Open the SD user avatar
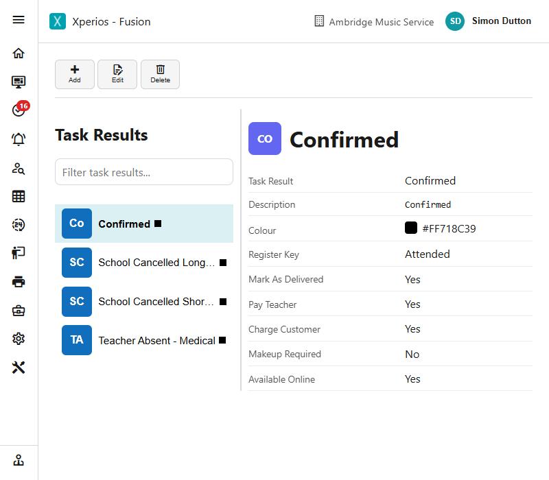Viewport: 549px width, 480px height. [455, 21]
